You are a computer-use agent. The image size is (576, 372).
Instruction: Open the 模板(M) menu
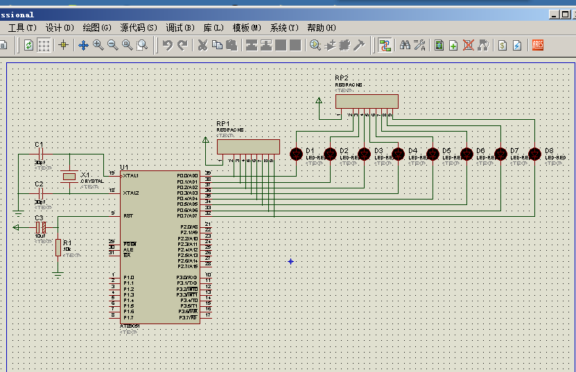[x=247, y=28]
